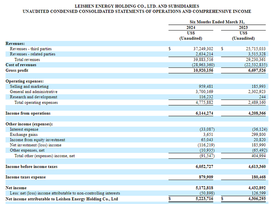Select research and development value 116,232
This screenshot has width=272, height=204.
(206, 97)
